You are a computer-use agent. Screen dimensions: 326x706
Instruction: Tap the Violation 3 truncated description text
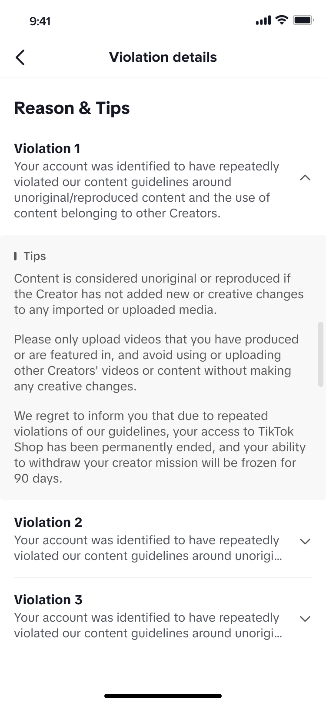(x=148, y=626)
